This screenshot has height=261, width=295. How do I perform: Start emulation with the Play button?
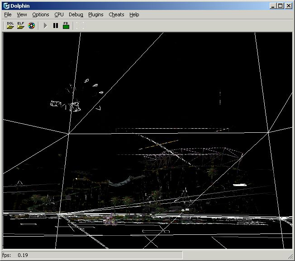tap(45, 26)
